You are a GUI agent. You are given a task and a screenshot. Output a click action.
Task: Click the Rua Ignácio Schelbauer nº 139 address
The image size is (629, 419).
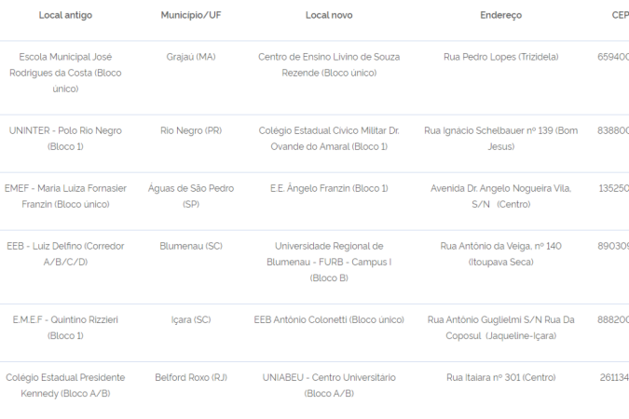[x=500, y=138]
